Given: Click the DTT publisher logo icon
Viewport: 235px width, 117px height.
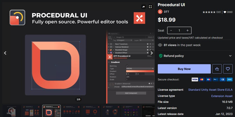Looking at the screenshot, I should [x=160, y=12].
